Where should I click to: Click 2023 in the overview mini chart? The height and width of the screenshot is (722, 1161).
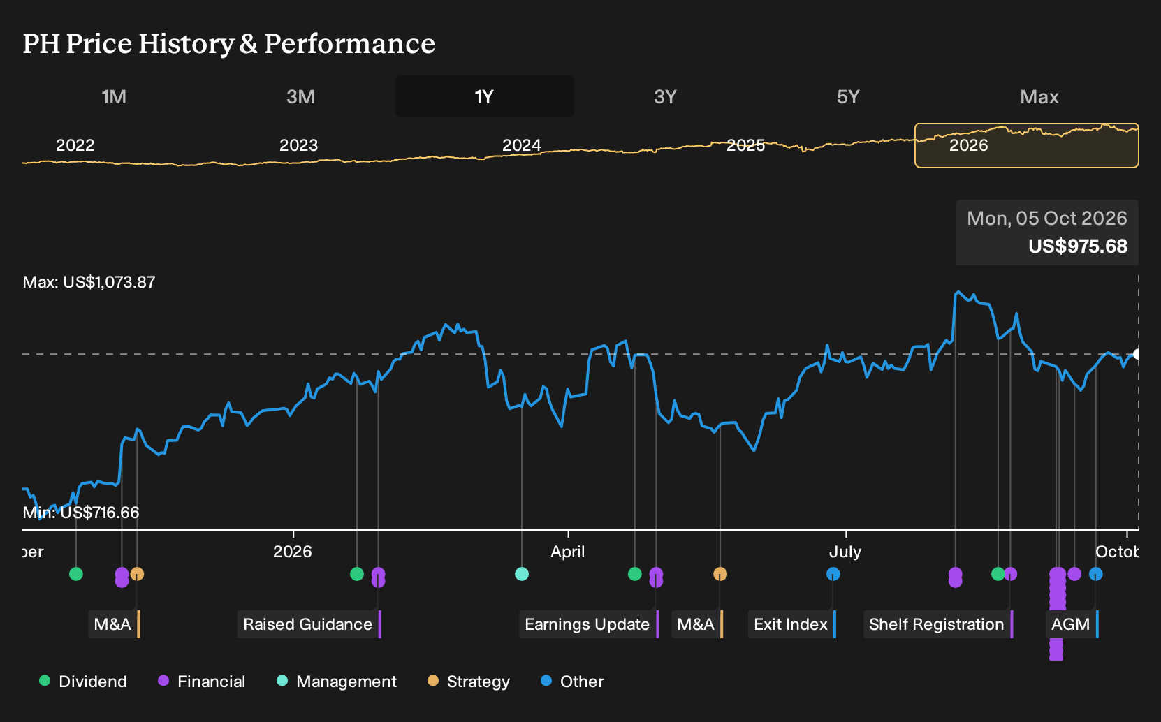(x=298, y=145)
